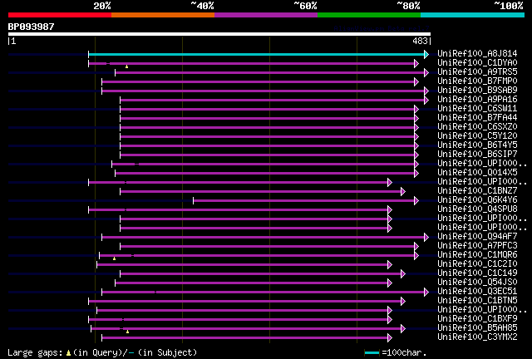This screenshot has height=359, width=532.
Task: Select the UniRef100_C3YMX2 label
Action: click(x=477, y=337)
